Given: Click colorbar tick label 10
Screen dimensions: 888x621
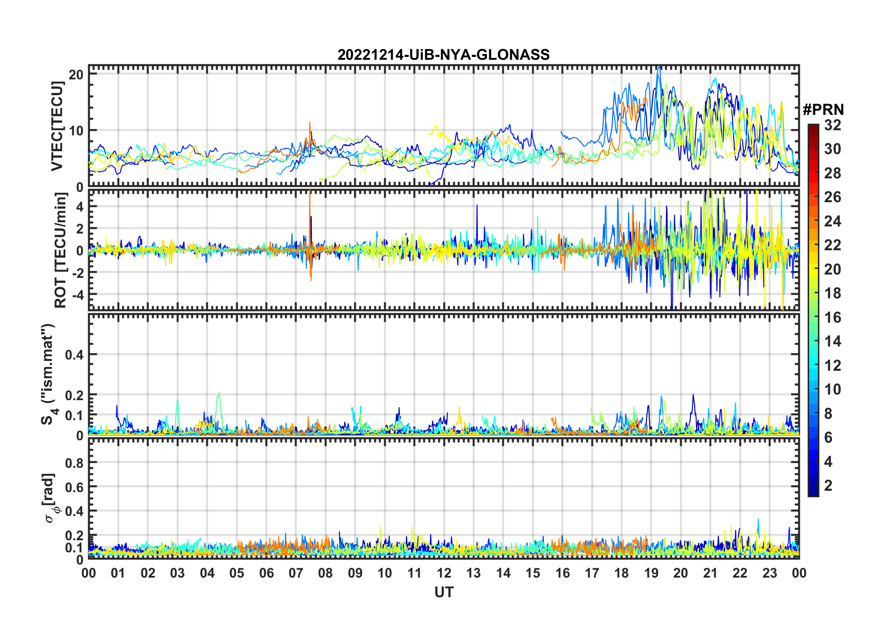Looking at the screenshot, I should (832, 389).
